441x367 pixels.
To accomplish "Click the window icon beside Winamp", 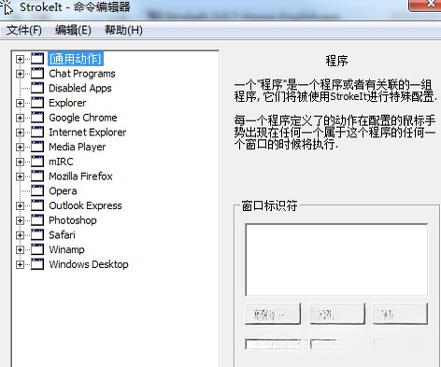I will (37, 249).
